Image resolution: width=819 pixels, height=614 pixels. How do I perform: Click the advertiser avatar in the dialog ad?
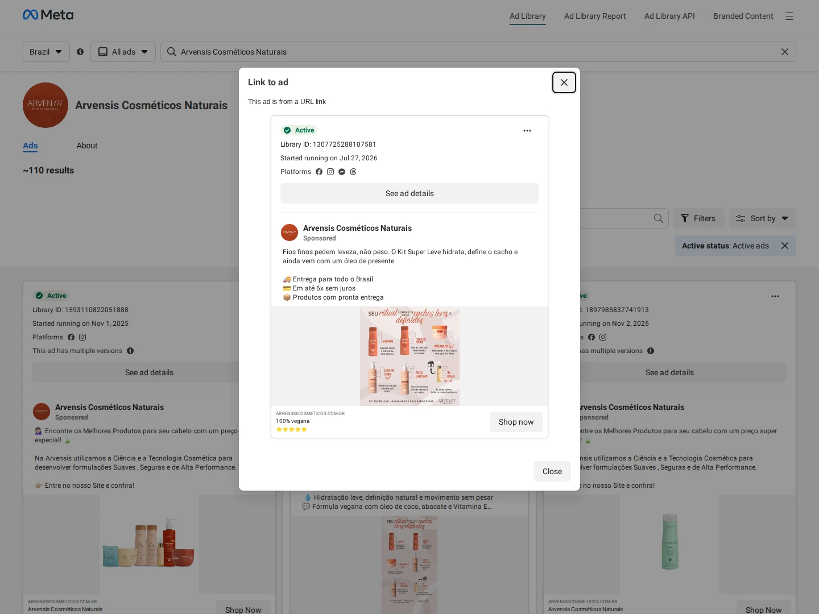point(289,233)
